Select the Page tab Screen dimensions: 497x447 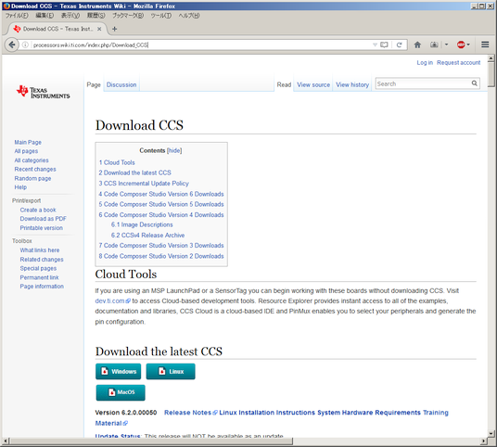click(94, 84)
